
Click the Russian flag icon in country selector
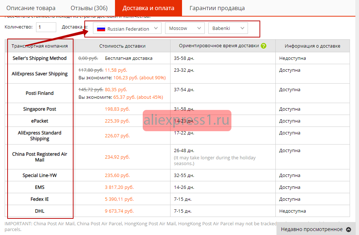(x=101, y=29)
